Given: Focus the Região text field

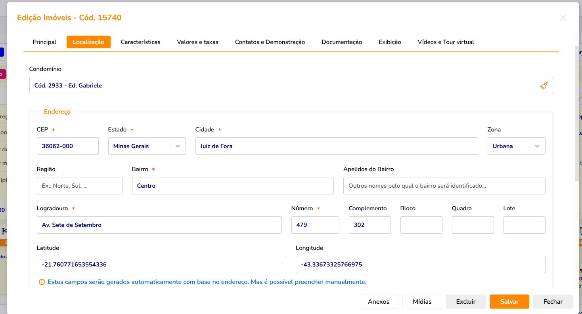Looking at the screenshot, I should point(79,186).
